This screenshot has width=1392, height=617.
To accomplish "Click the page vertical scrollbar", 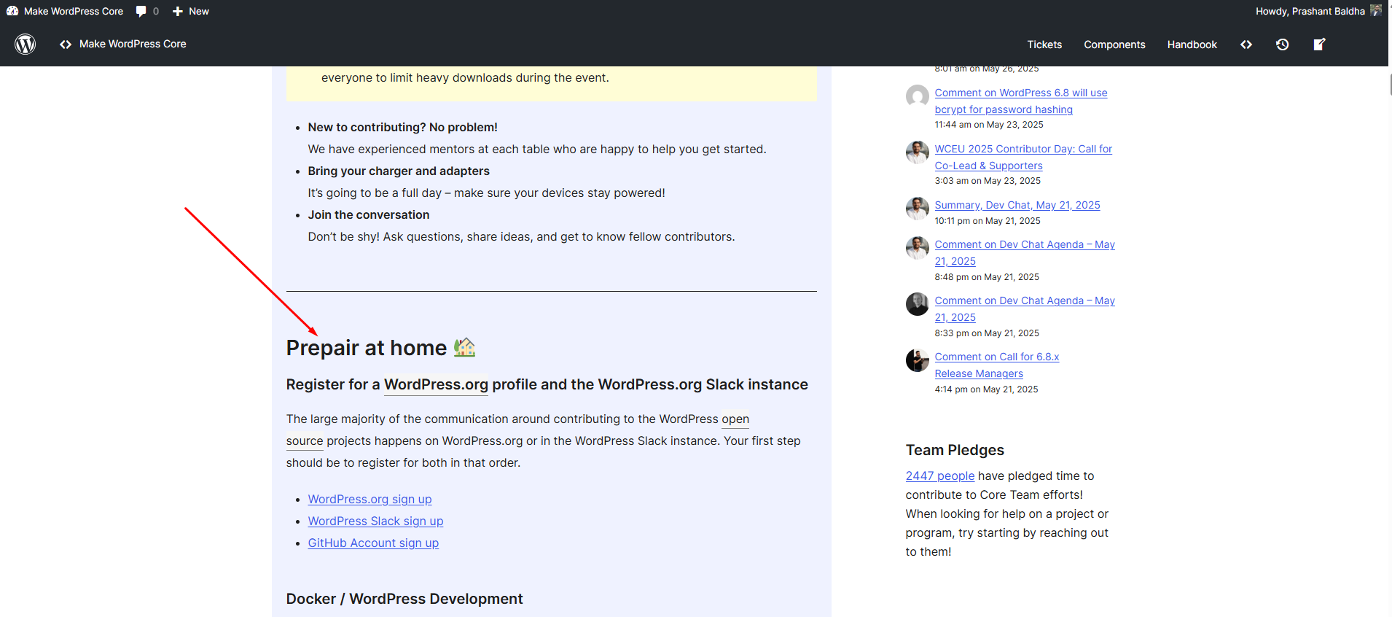I will click(x=1390, y=85).
